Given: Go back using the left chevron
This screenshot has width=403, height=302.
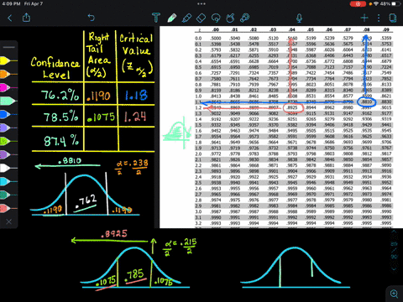Looking at the screenshot, I should coord(10,18).
